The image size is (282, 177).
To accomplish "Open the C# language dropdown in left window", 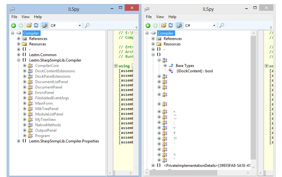I will point(66,26).
